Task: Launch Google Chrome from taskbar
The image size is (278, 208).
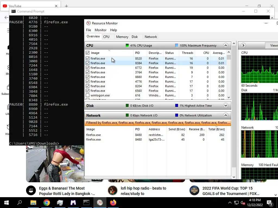Action: [x=46, y=203]
